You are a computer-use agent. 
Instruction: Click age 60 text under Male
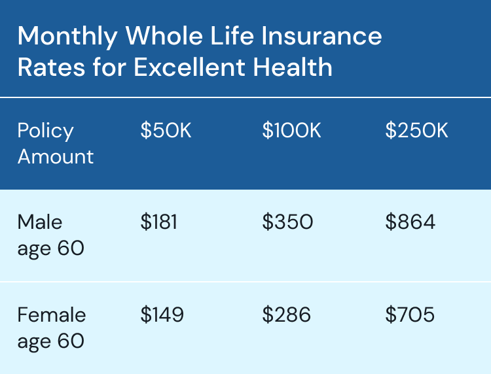[50, 249]
